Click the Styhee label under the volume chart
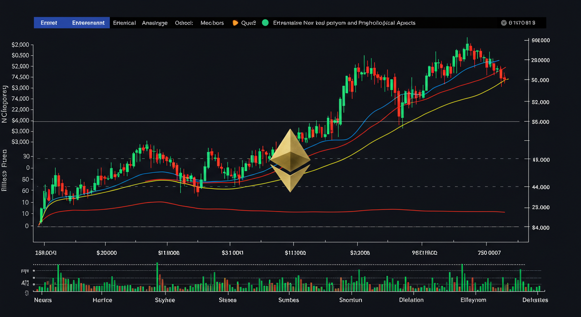Viewport: 581px width, 317px height. pos(165,300)
